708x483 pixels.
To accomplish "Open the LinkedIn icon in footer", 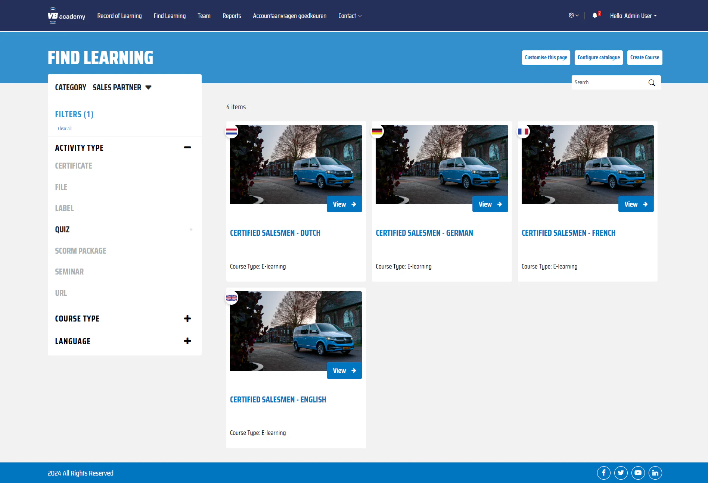I will [655, 473].
